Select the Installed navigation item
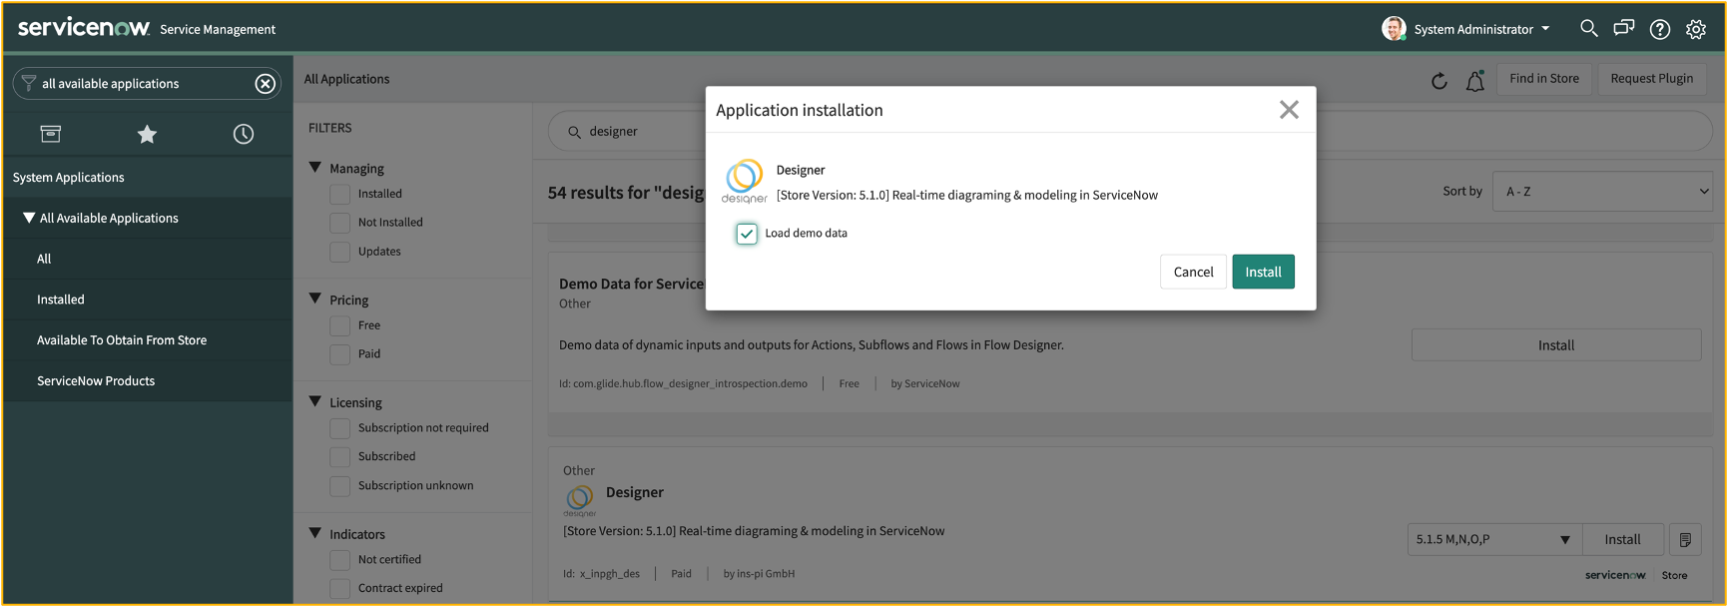This screenshot has width=1727, height=607. pos(148,300)
